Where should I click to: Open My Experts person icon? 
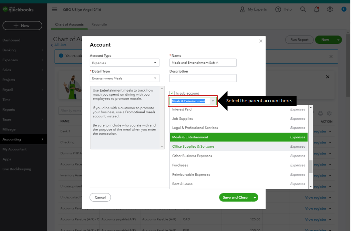(242, 9)
